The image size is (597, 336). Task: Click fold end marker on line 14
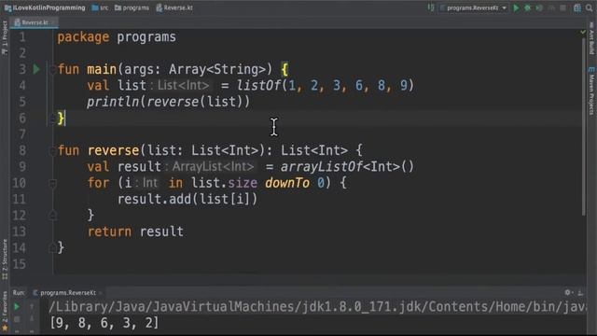[52, 248]
